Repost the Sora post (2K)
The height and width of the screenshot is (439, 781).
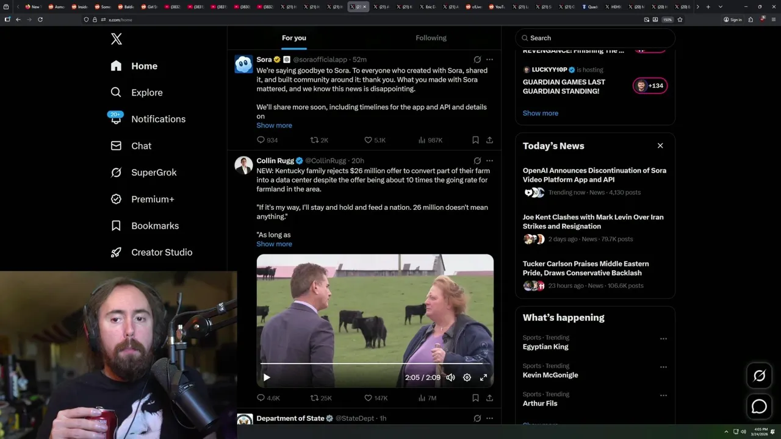pyautogui.click(x=319, y=140)
